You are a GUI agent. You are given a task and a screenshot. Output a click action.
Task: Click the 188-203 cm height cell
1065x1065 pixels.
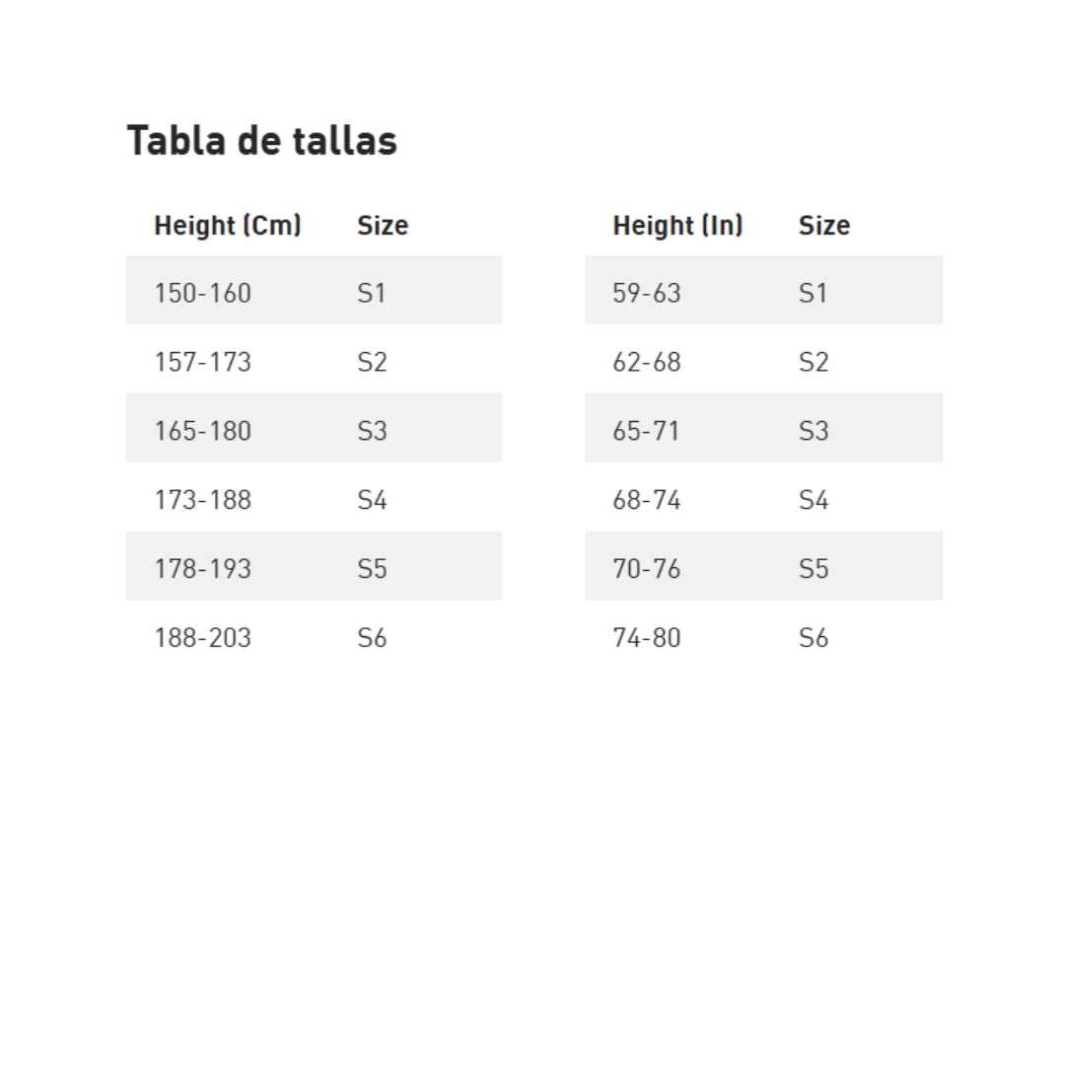click(202, 638)
